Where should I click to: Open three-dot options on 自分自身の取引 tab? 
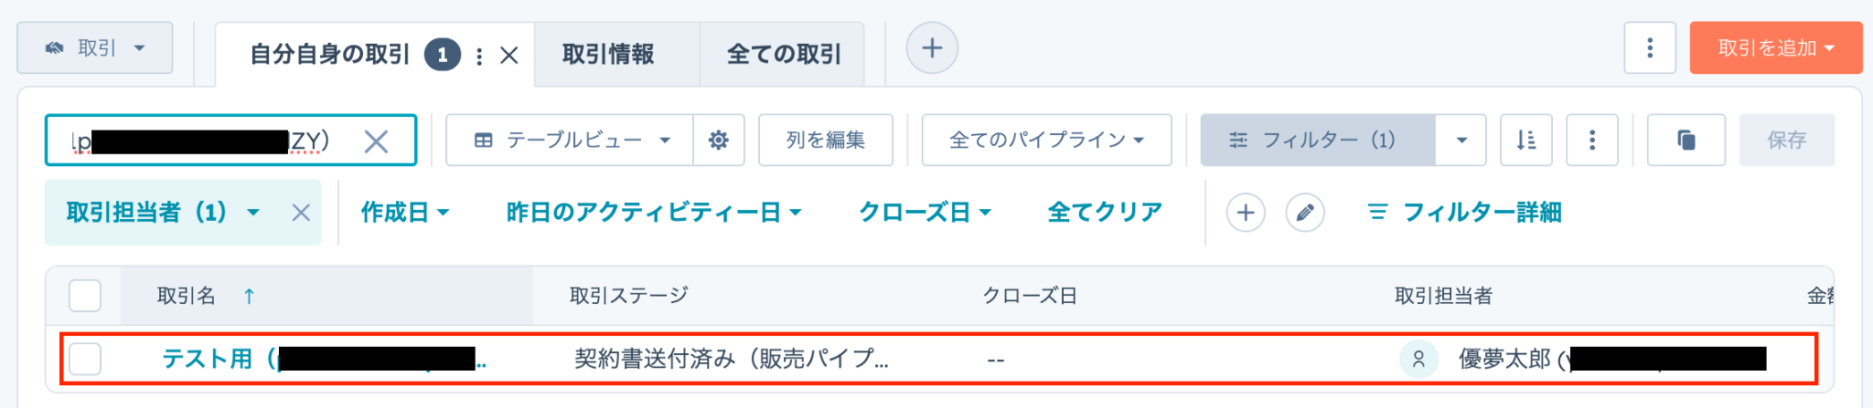(x=479, y=56)
